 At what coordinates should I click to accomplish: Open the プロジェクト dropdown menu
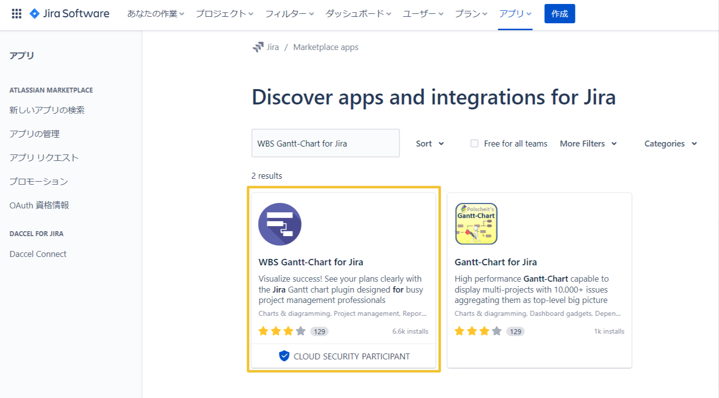[x=224, y=14]
